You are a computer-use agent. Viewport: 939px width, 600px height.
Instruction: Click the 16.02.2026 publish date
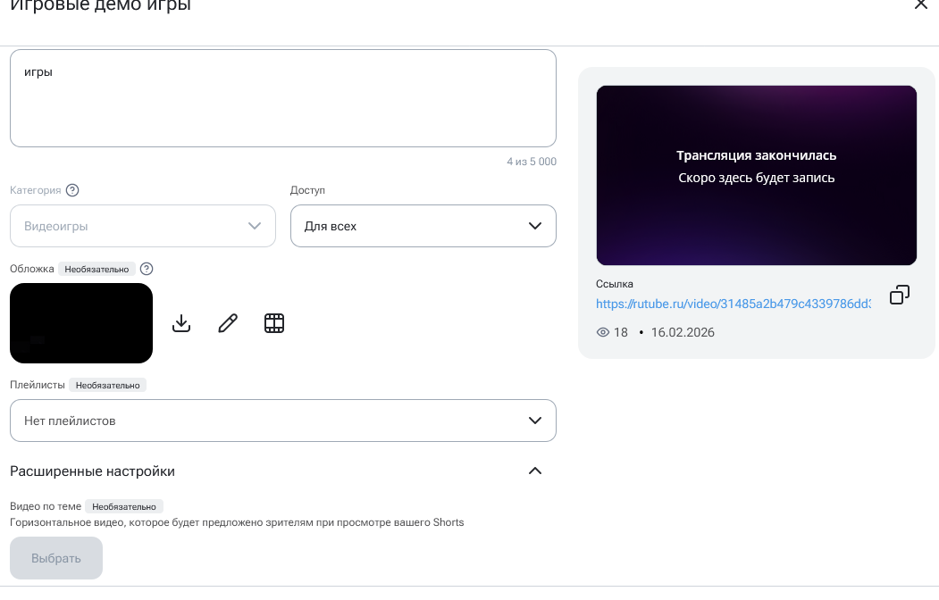point(683,332)
